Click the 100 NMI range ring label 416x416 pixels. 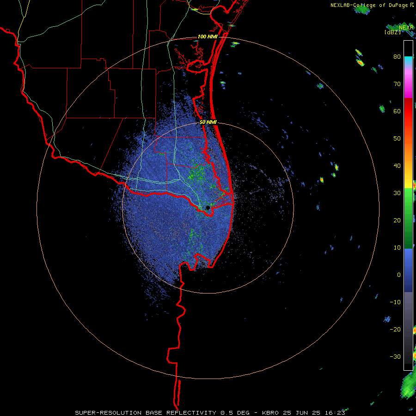208,37
